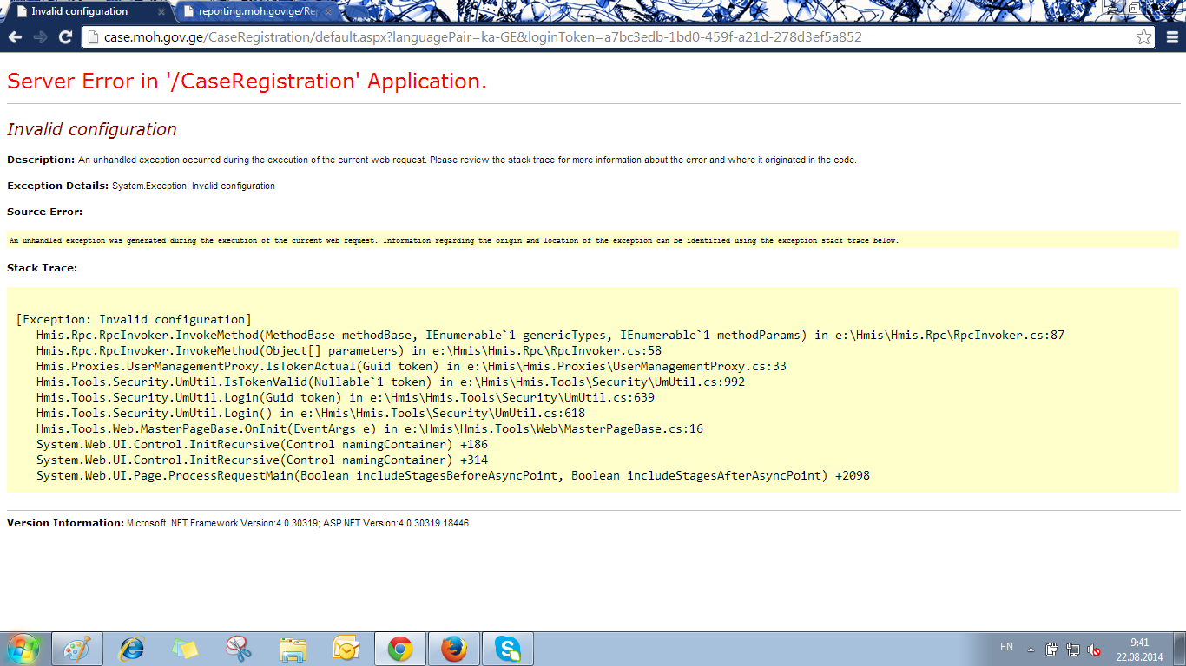
Task: Click the muted volume speaker icon
Action: (1094, 650)
